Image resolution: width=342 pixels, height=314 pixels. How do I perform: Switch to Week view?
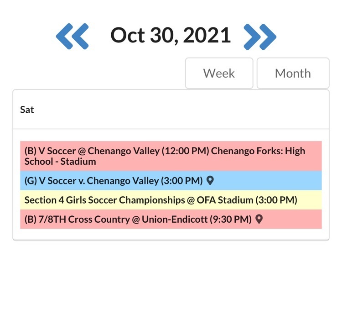pos(219,73)
